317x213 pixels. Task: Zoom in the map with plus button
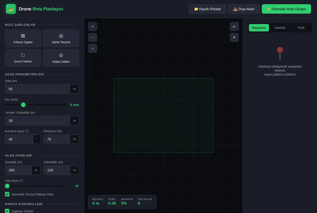click(x=92, y=27)
